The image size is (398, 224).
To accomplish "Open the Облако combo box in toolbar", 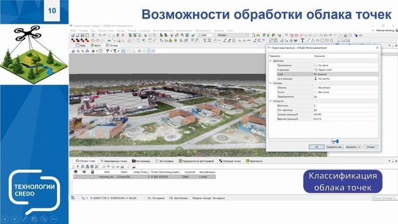I will point(233,35).
